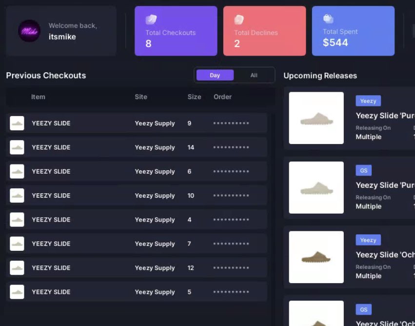Click the Upcoming Releases heading
This screenshot has height=326, width=415.
tap(320, 76)
